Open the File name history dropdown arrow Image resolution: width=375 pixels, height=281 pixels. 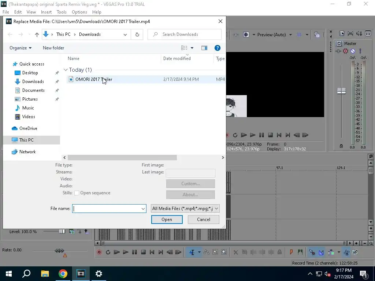[x=143, y=209]
